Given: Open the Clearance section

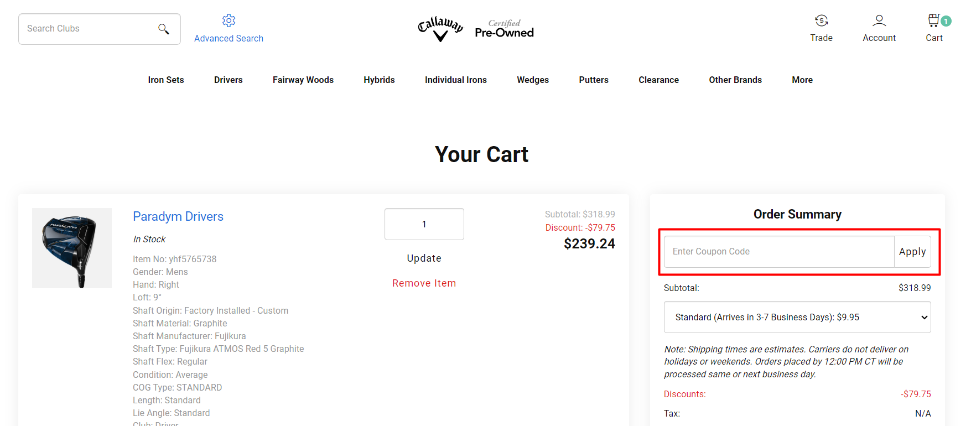Looking at the screenshot, I should [x=658, y=80].
